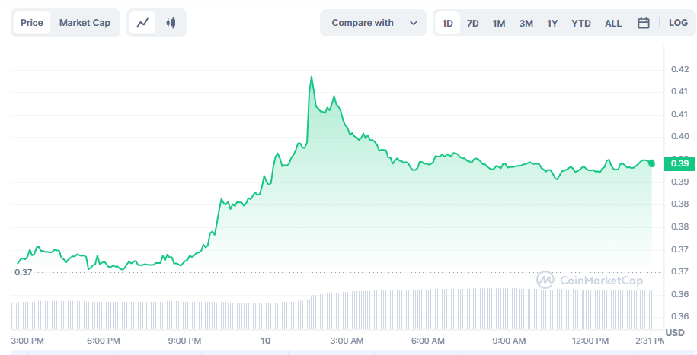Select the 1D time range
The width and height of the screenshot is (697, 355).
pos(448,23)
